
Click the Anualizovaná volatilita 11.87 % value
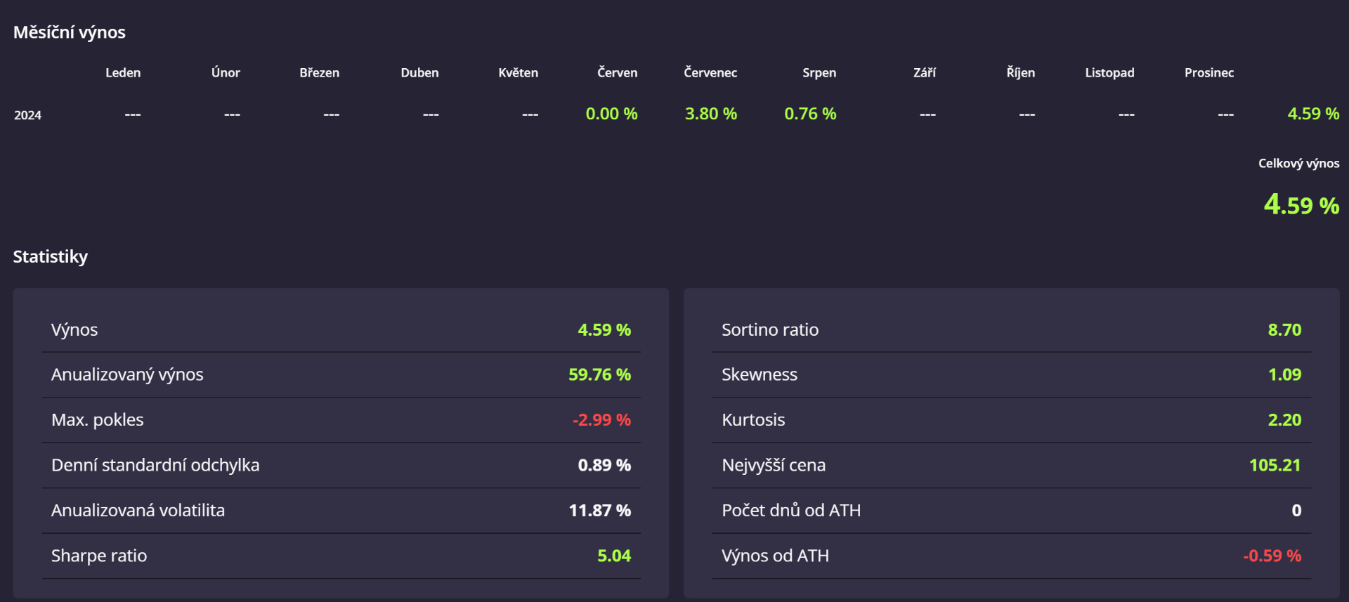599,511
